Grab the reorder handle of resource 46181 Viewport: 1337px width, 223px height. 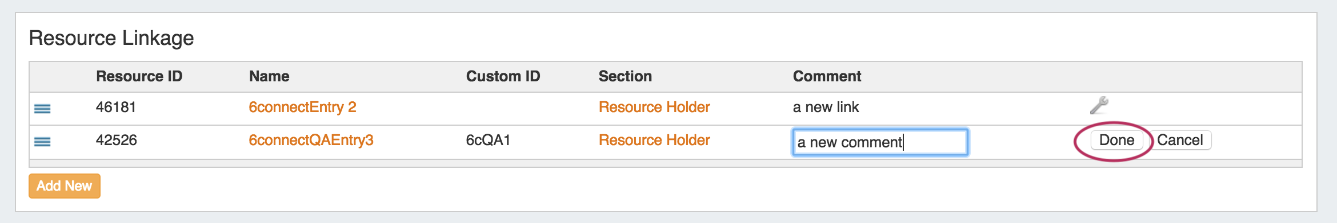(42, 108)
